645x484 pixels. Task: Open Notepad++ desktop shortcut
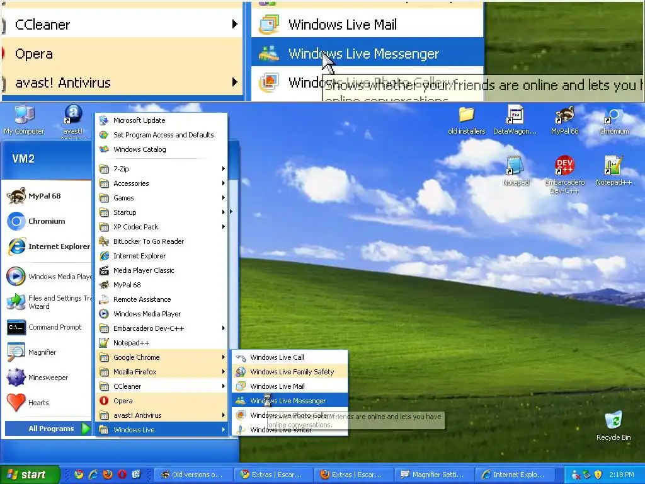click(x=614, y=171)
